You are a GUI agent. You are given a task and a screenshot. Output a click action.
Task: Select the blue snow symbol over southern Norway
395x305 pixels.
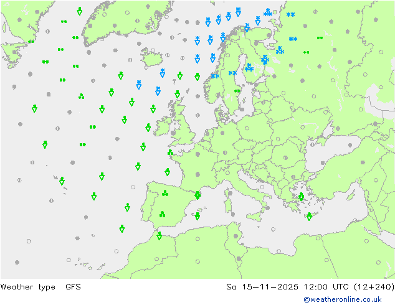pos(215,76)
